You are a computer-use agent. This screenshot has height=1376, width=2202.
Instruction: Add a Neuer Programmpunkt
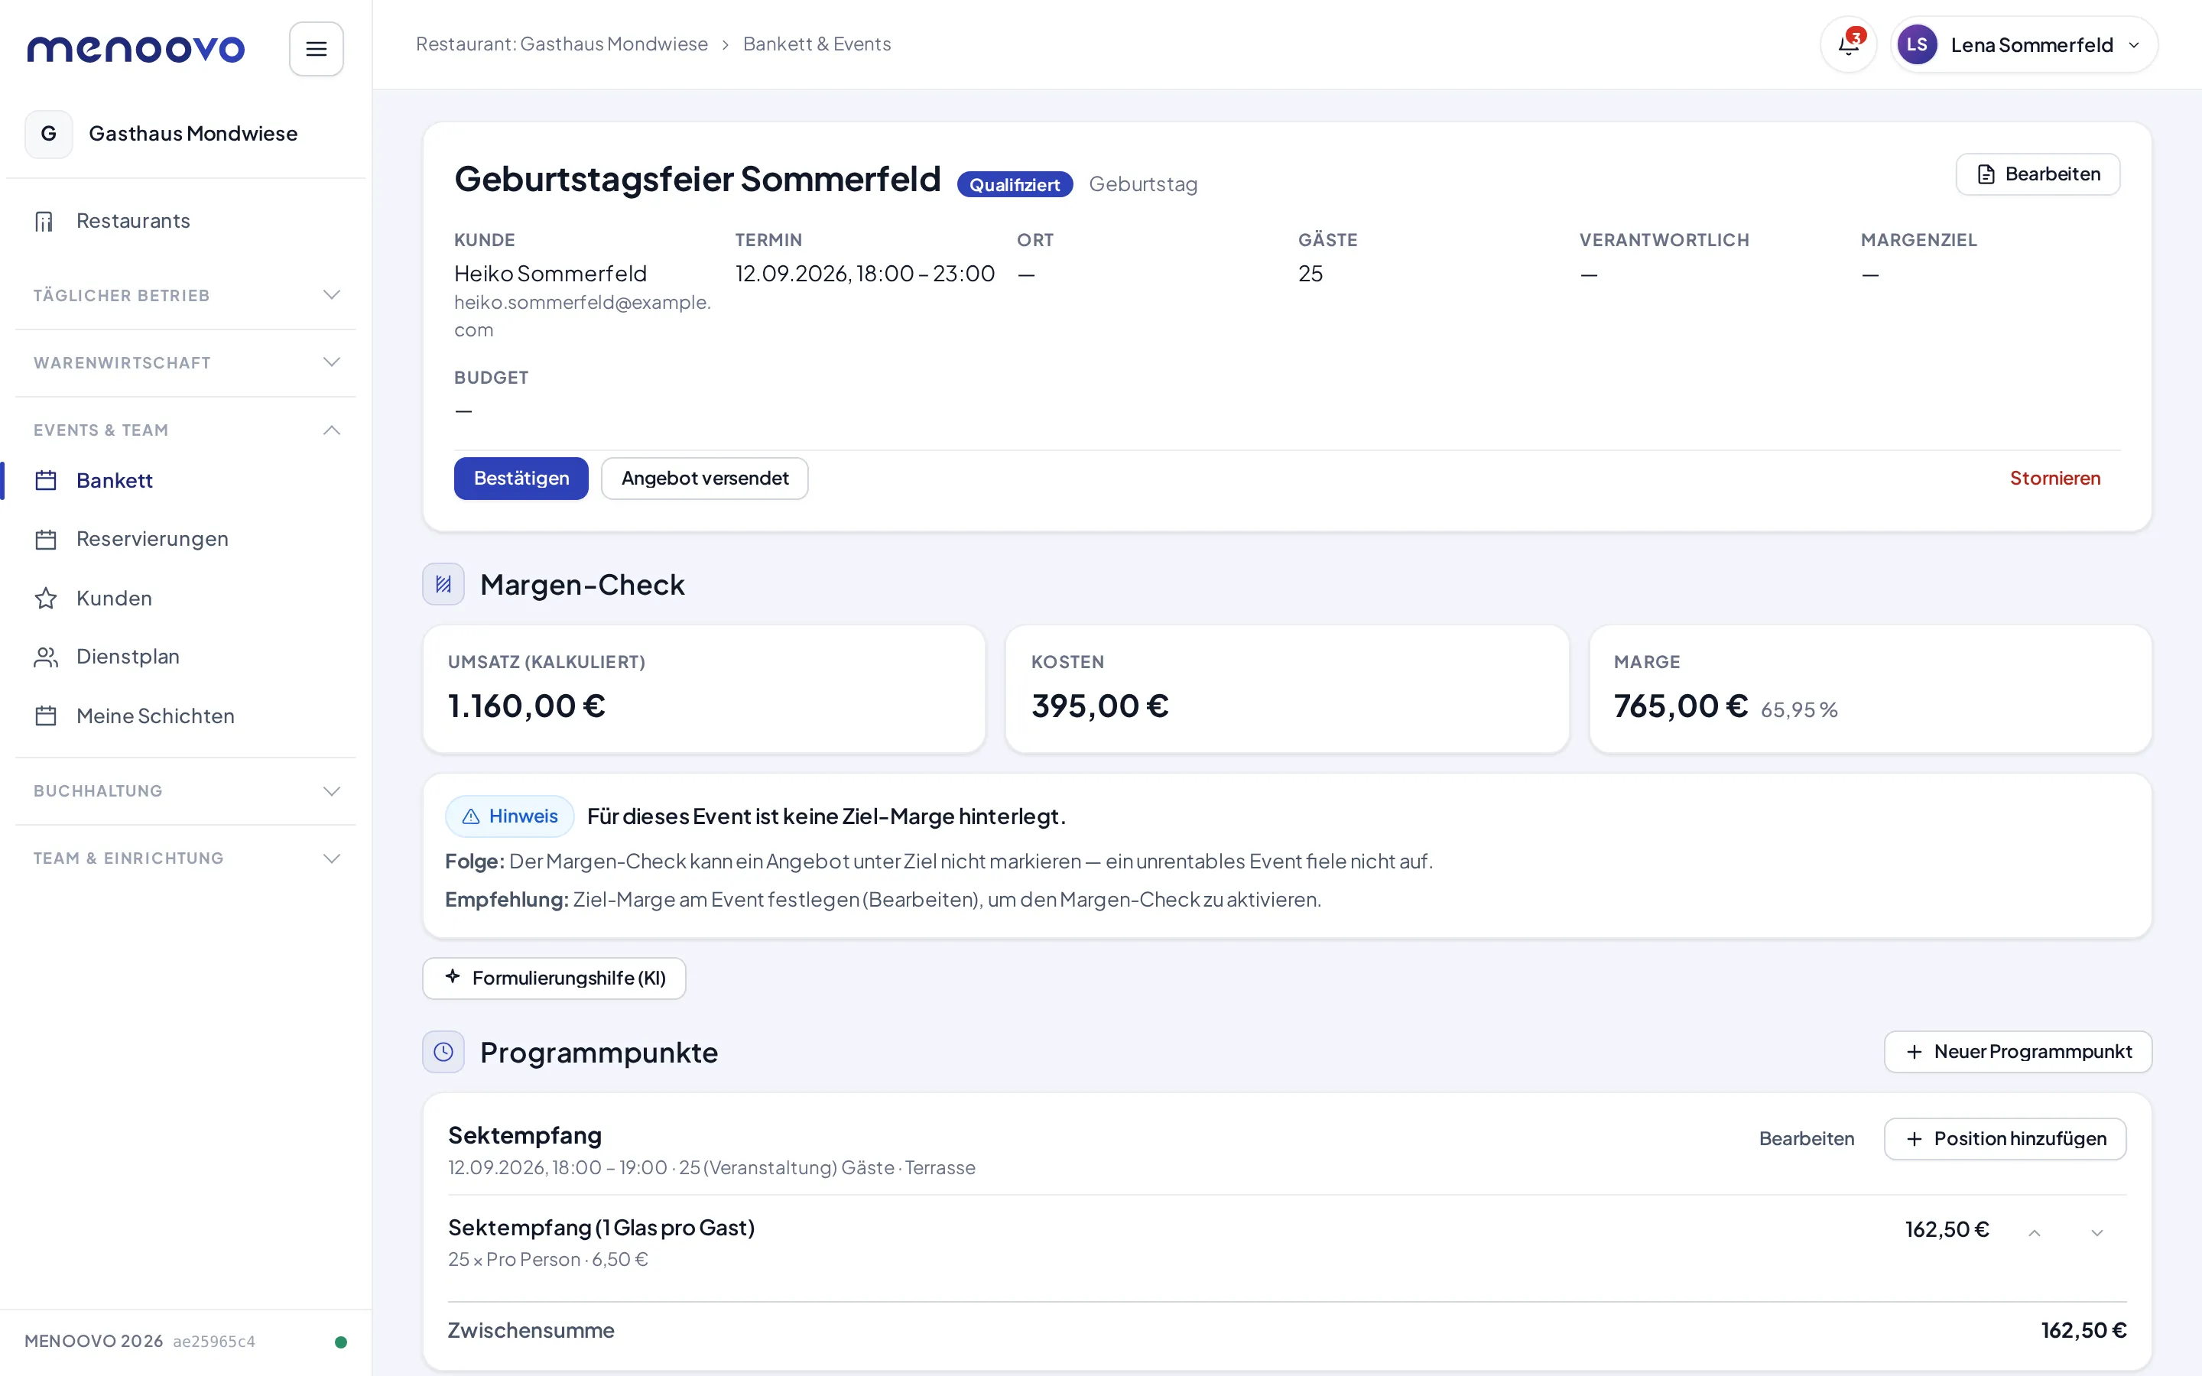tap(2017, 1052)
